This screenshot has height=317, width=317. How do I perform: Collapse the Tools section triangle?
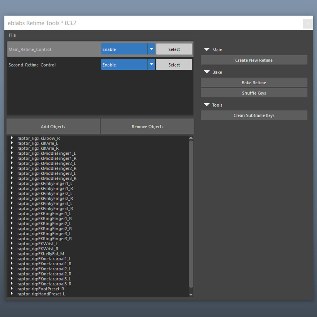[207, 105]
